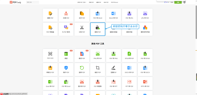Click the desktop app monitor icon in header
The image size is (197, 95).
(x=184, y=2)
